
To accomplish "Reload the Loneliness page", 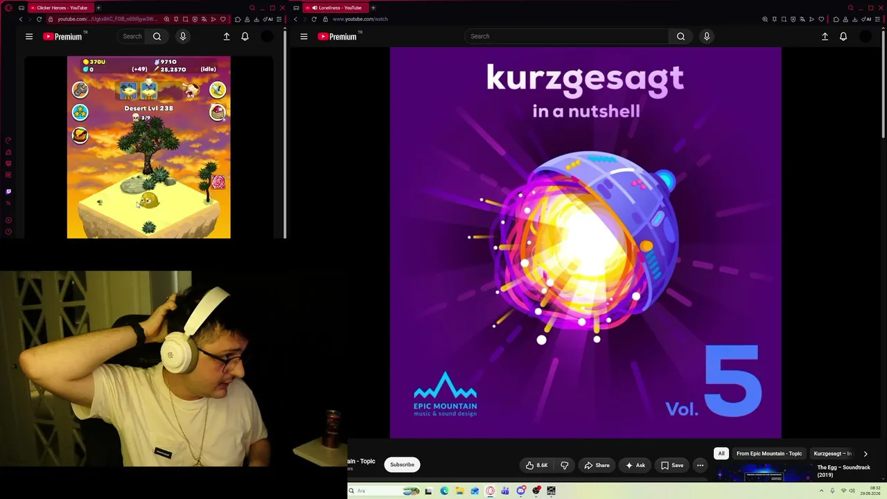I will click(x=313, y=19).
